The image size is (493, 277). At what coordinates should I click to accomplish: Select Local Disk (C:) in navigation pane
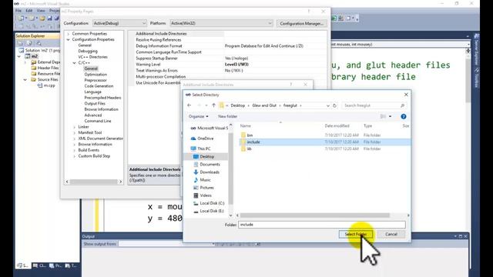[212, 203]
